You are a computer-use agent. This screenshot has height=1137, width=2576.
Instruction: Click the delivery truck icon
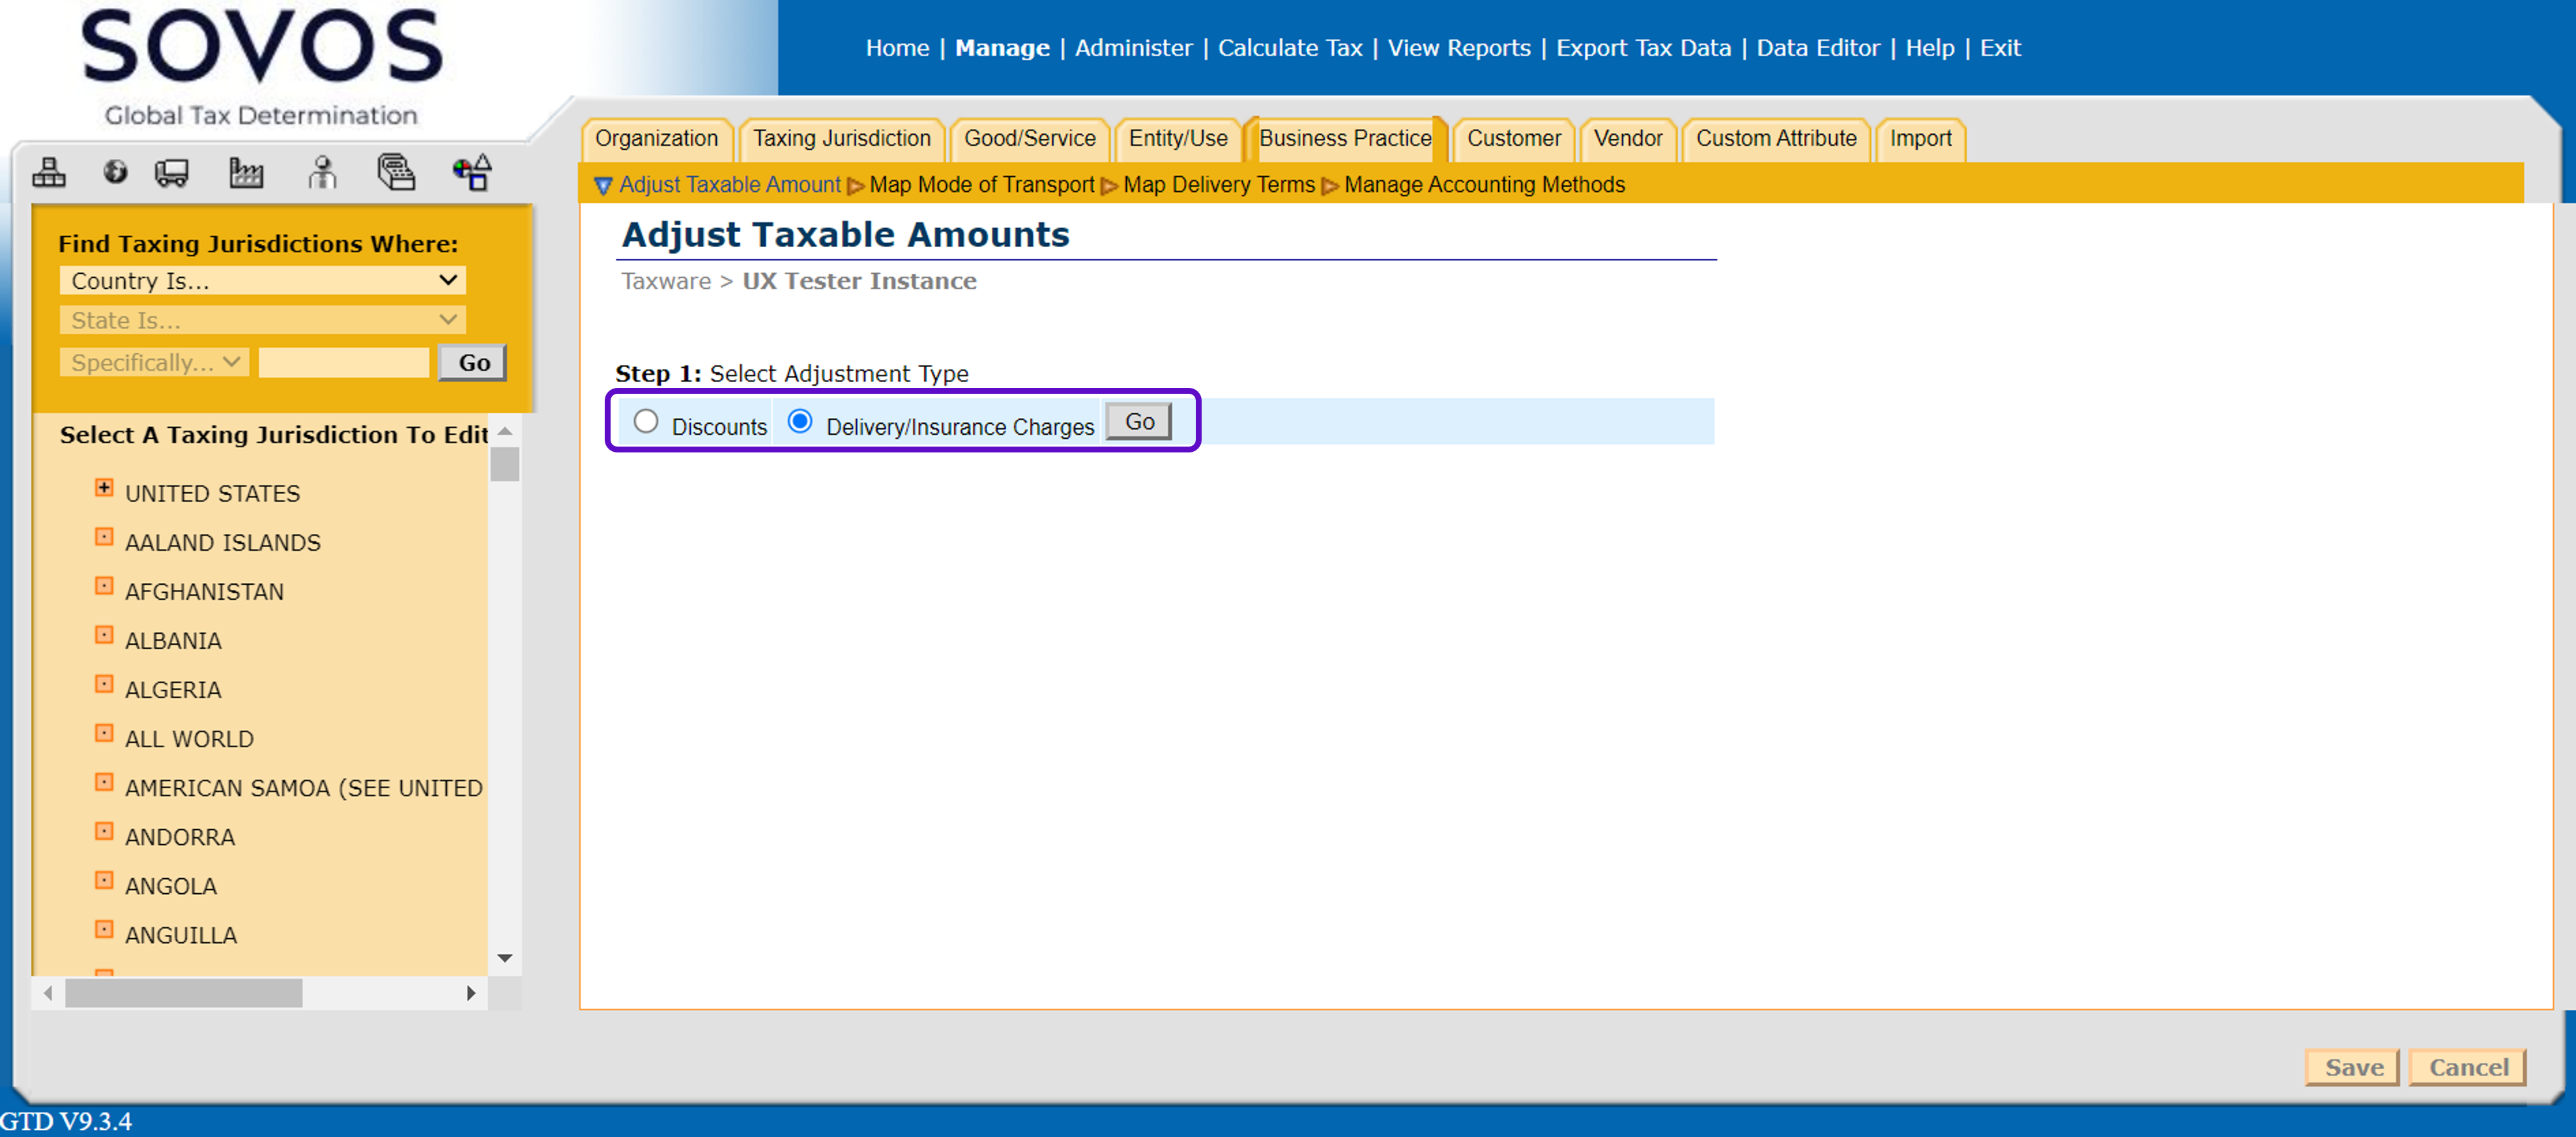172,173
